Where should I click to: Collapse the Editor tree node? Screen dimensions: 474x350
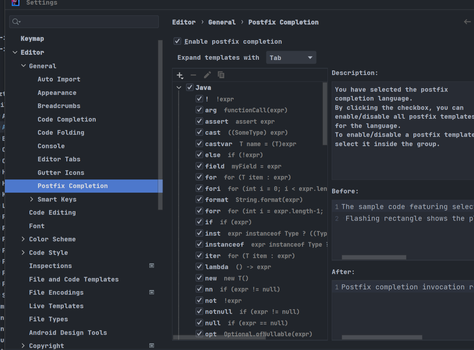(15, 52)
